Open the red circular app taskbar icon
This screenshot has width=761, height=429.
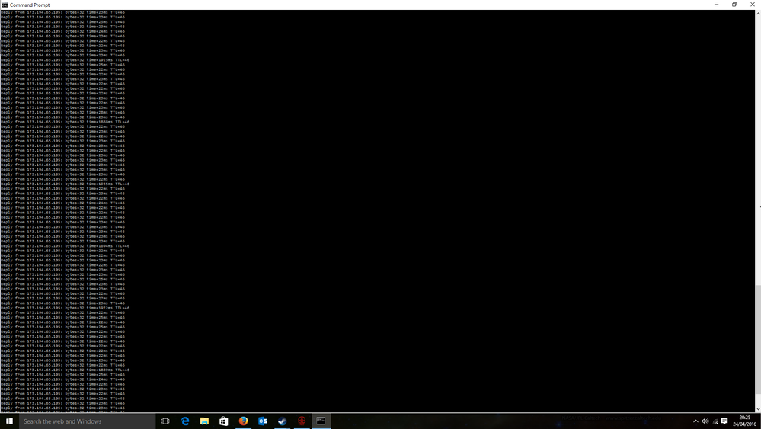[x=302, y=421]
